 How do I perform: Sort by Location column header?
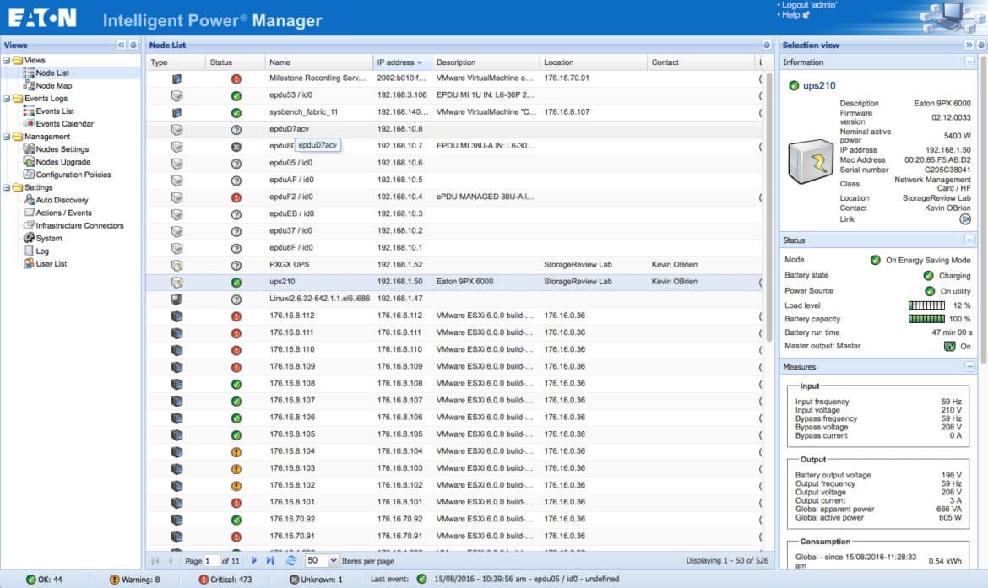pos(593,62)
